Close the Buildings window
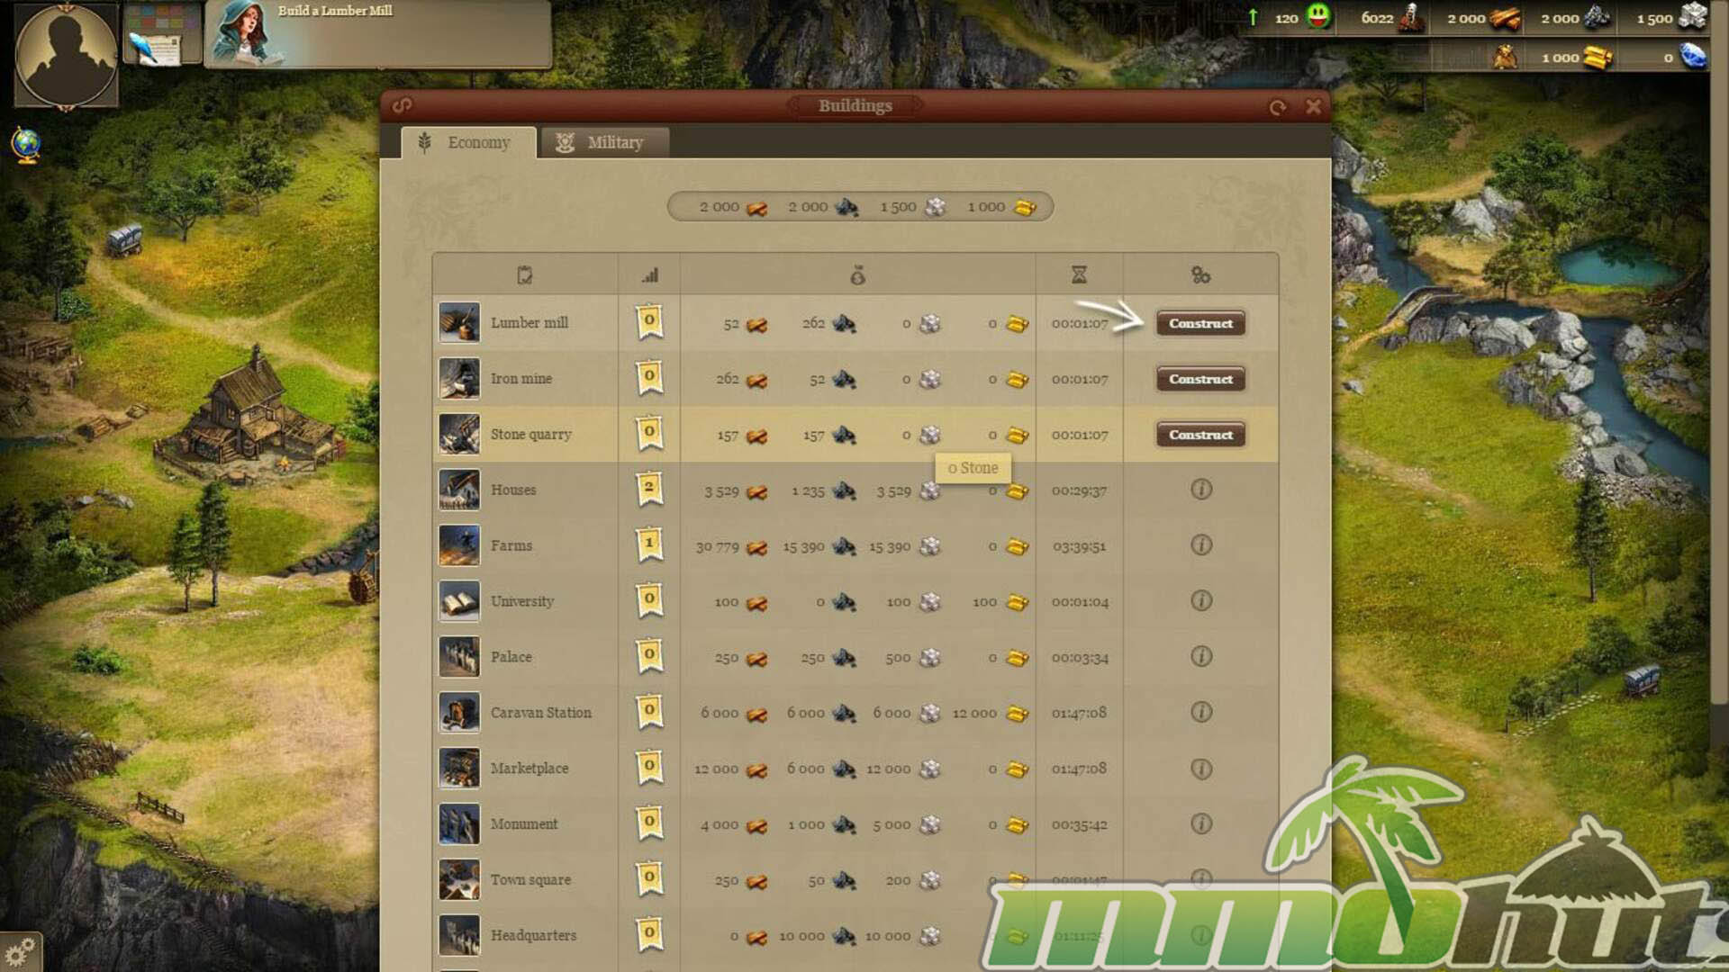The width and height of the screenshot is (1729, 972). (1313, 107)
